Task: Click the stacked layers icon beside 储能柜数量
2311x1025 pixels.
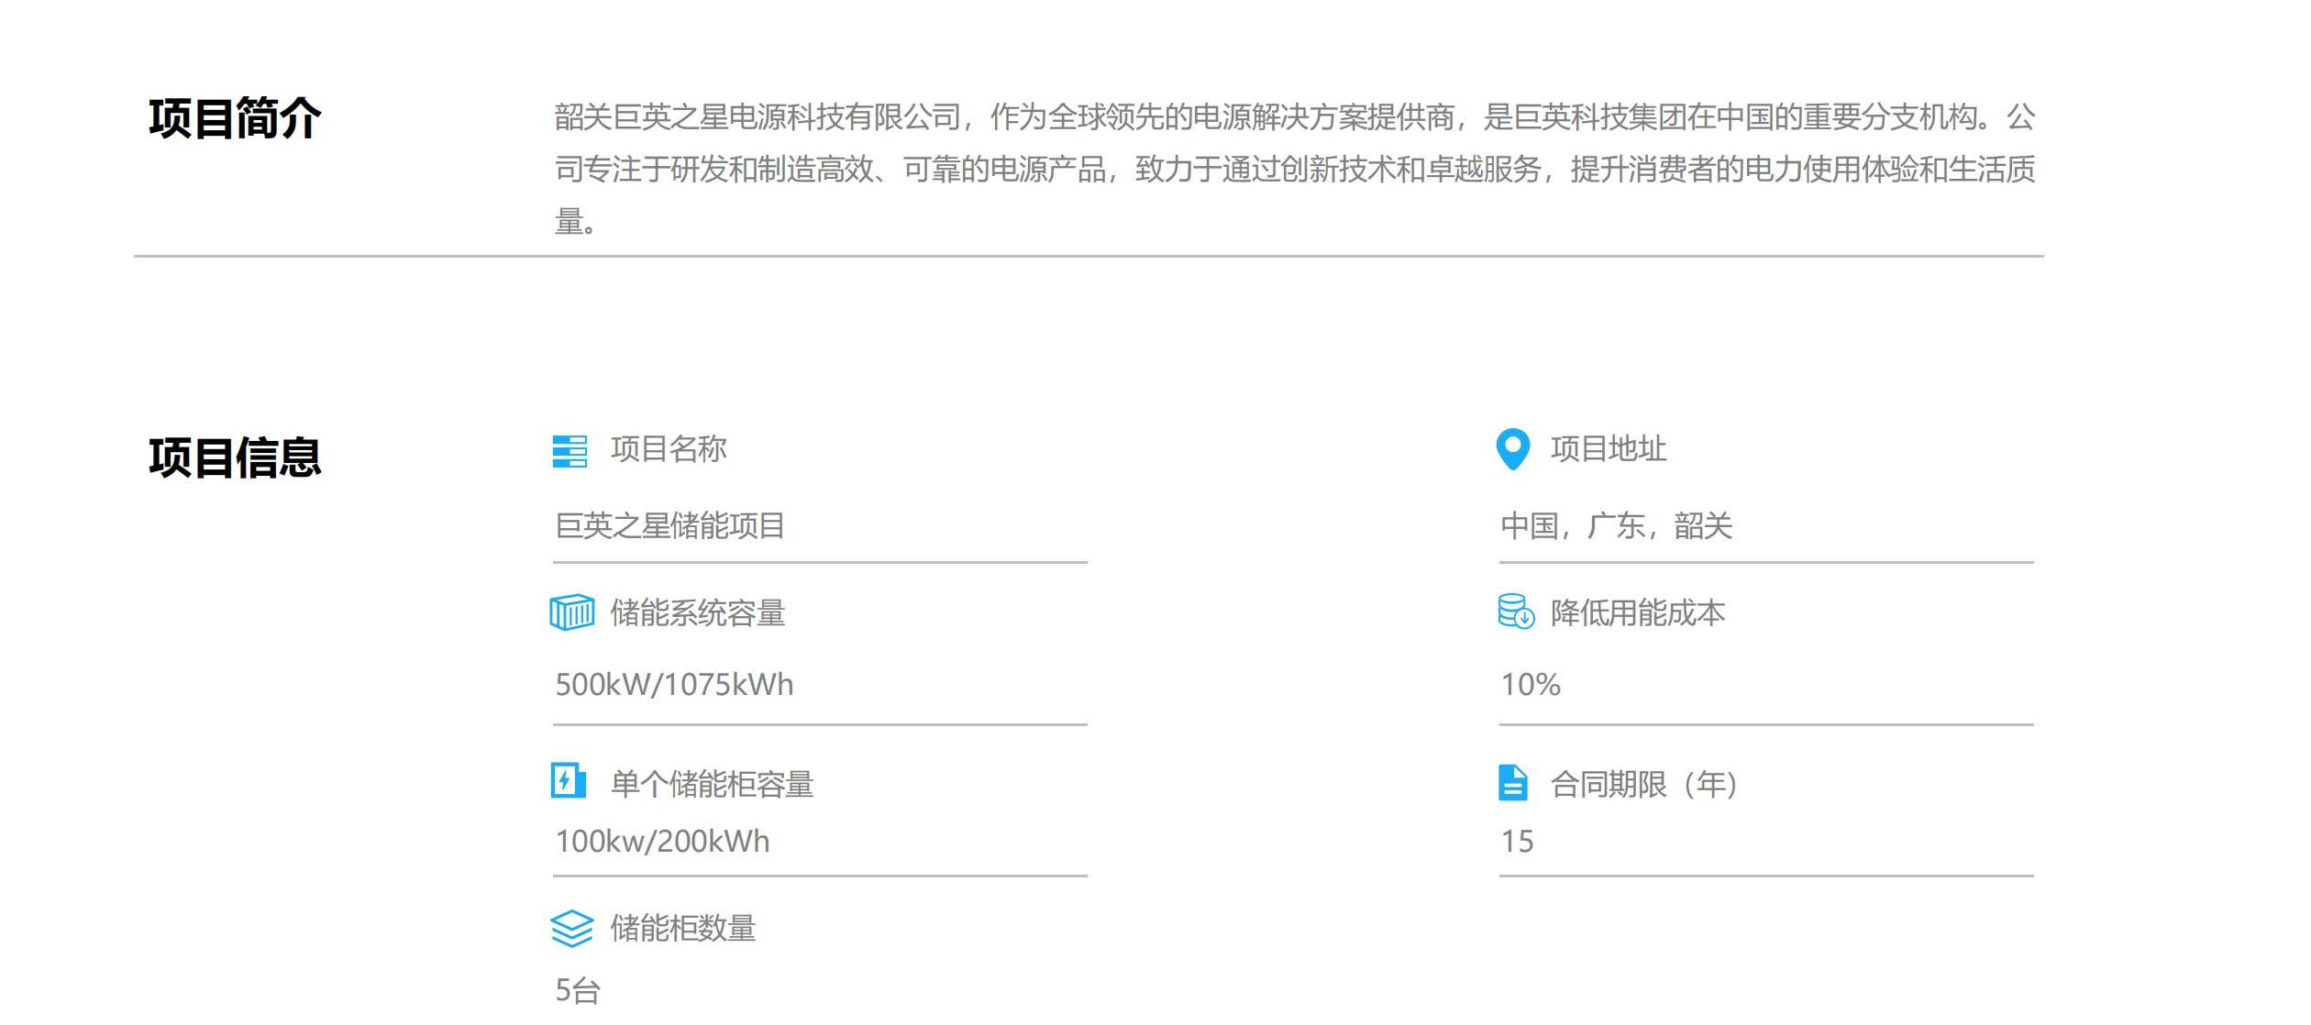Action: pyautogui.click(x=572, y=929)
